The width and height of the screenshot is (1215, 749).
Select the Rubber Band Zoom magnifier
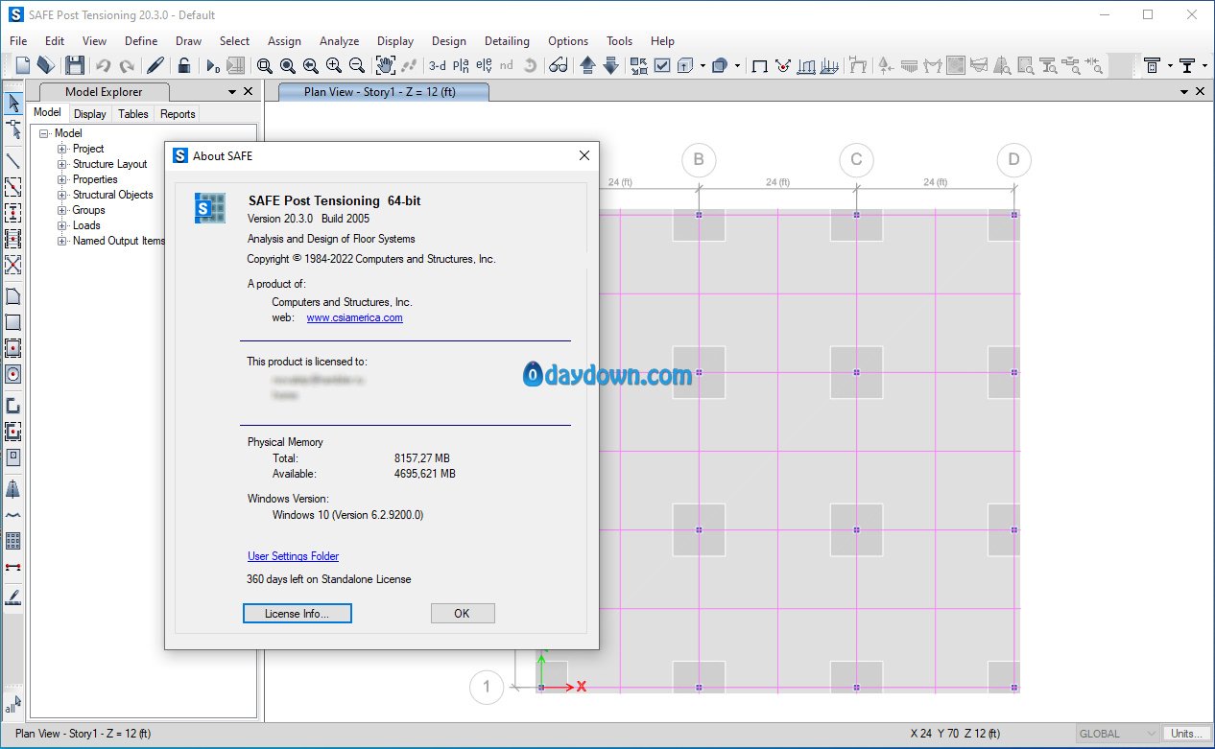(x=264, y=65)
